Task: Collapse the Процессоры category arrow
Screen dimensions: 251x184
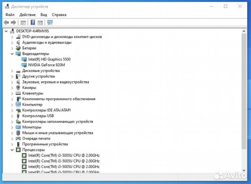Action: coord(12,150)
